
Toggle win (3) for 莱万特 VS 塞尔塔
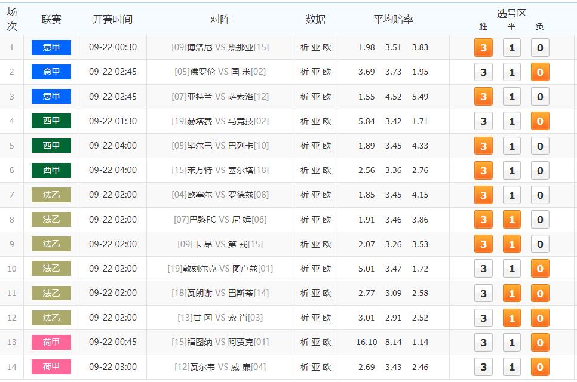pos(483,171)
